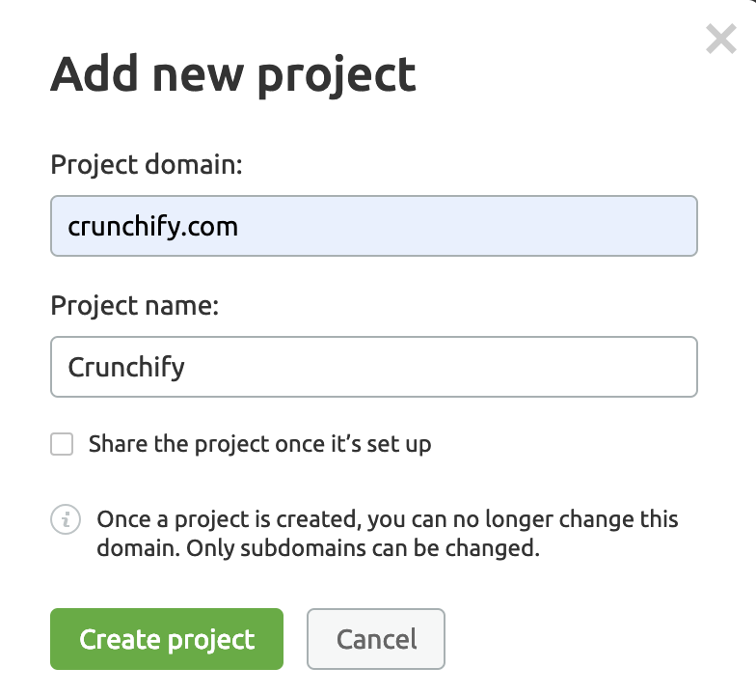Focus the Project domain input field
The width and height of the screenshot is (756, 695).
tap(374, 226)
